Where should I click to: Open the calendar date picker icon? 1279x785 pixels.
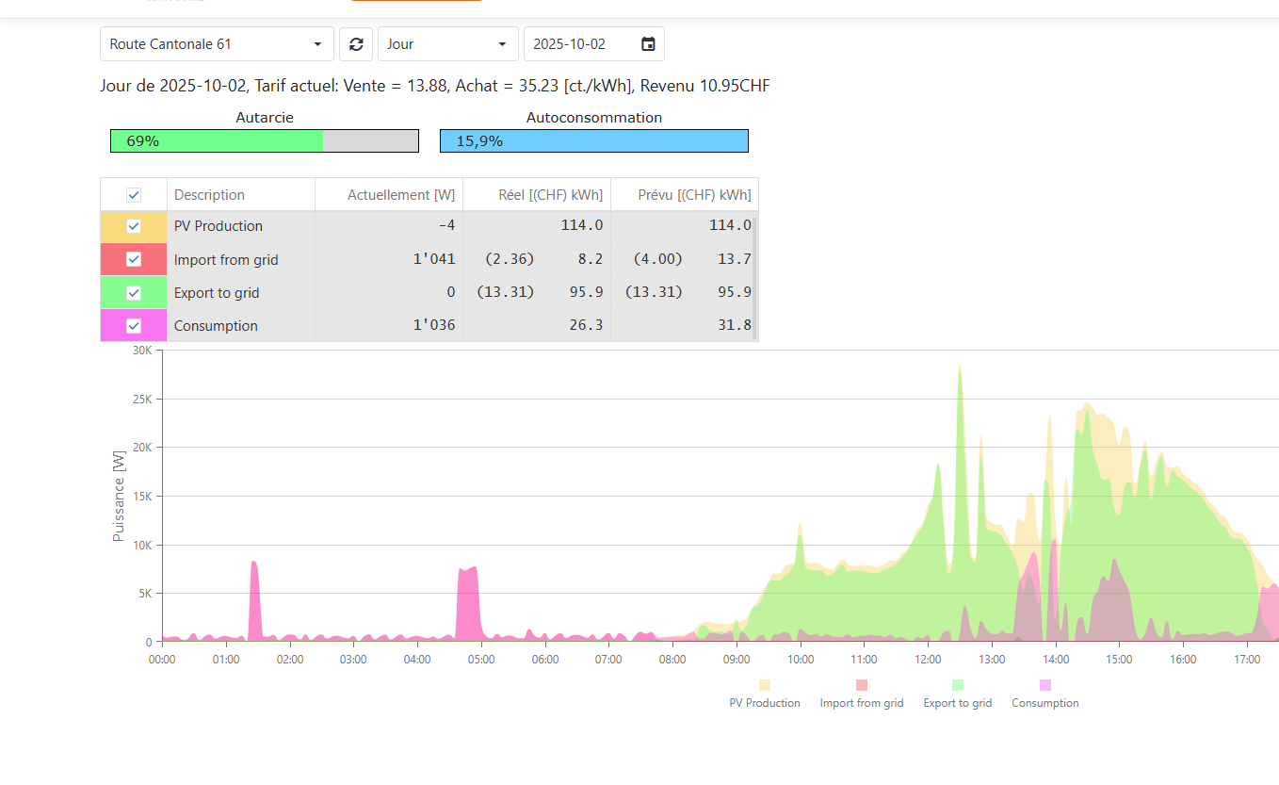pos(648,44)
